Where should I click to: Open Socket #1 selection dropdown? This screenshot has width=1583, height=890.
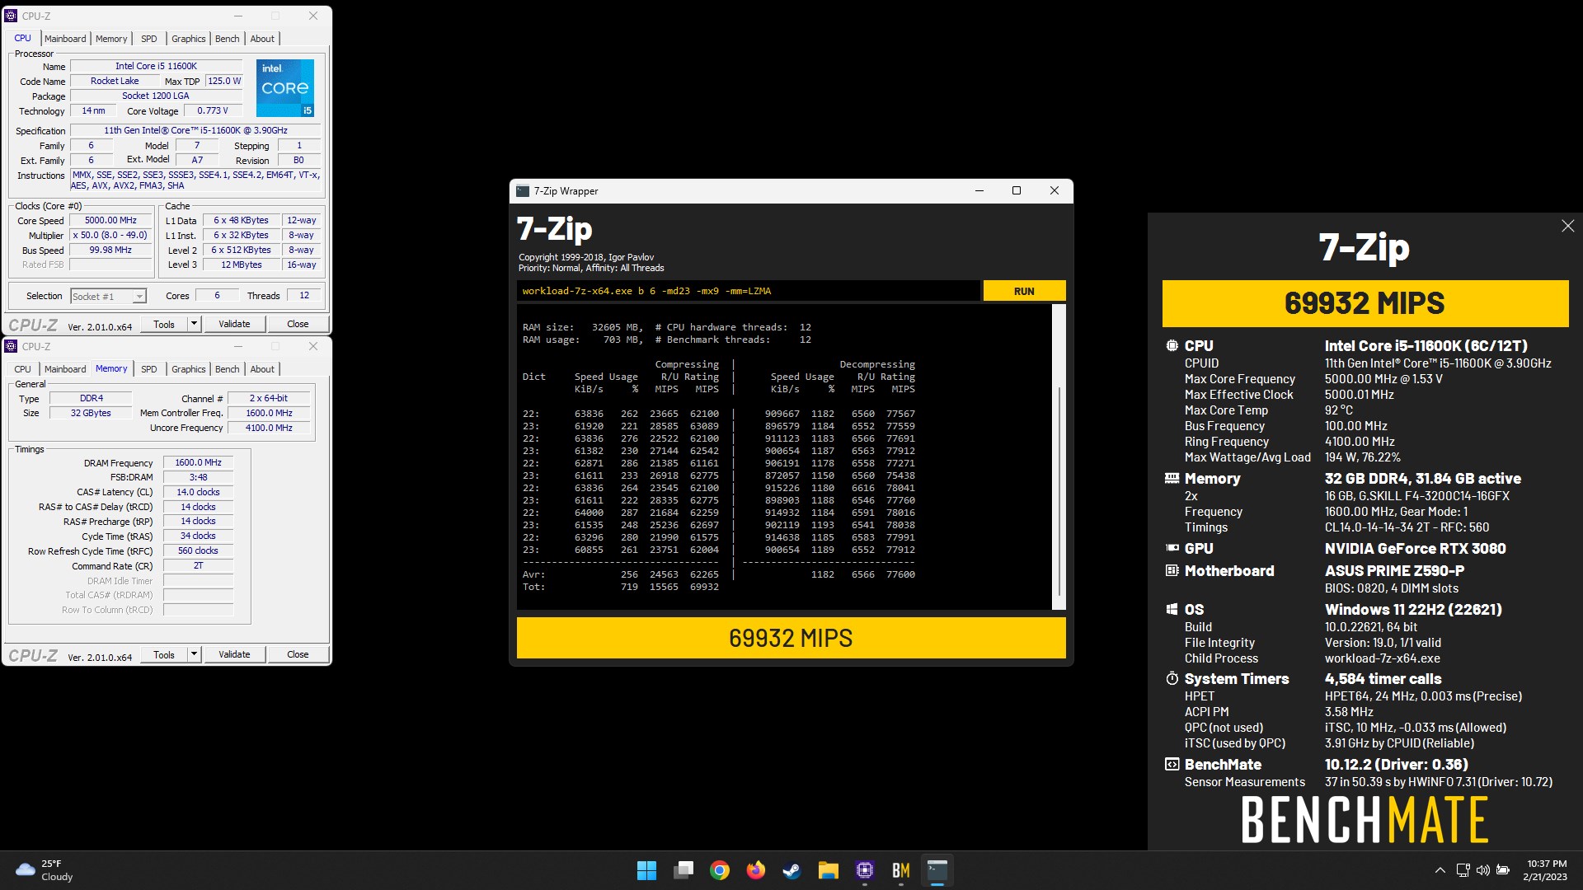[108, 296]
